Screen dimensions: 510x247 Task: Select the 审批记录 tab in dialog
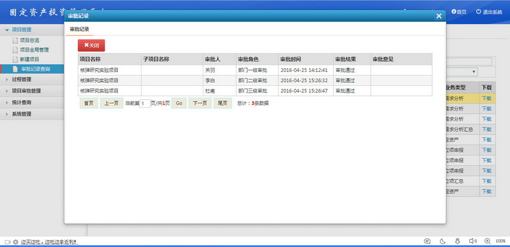(79, 29)
